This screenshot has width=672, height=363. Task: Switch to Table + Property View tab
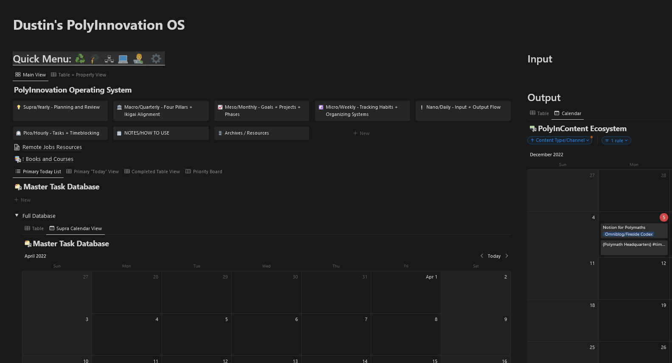(78, 75)
